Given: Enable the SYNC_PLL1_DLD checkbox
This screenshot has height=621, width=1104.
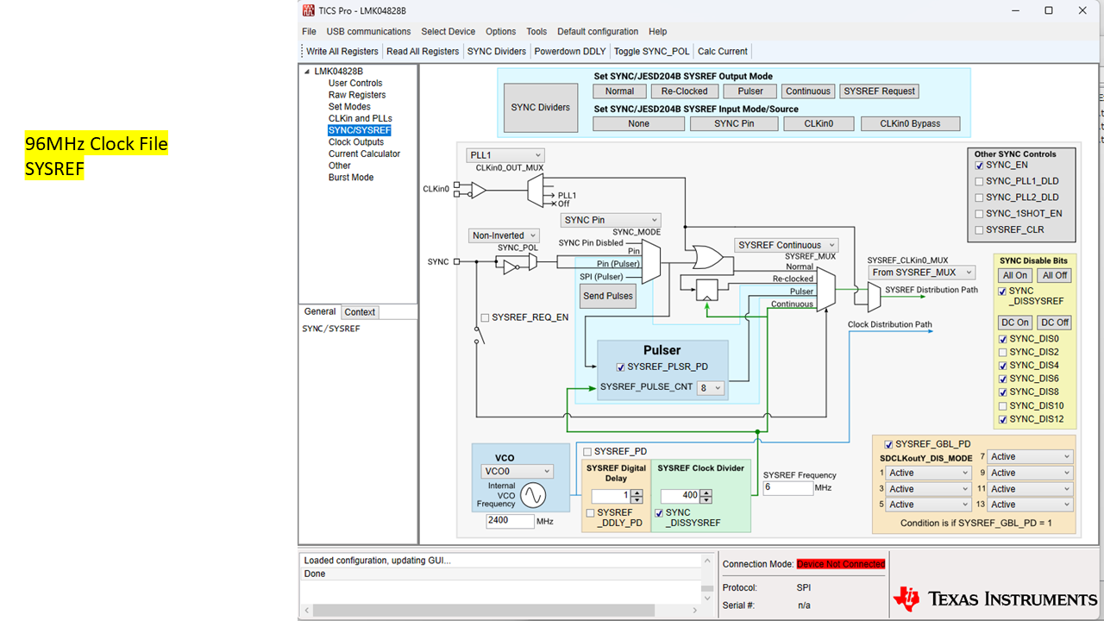Looking at the screenshot, I should pos(979,181).
